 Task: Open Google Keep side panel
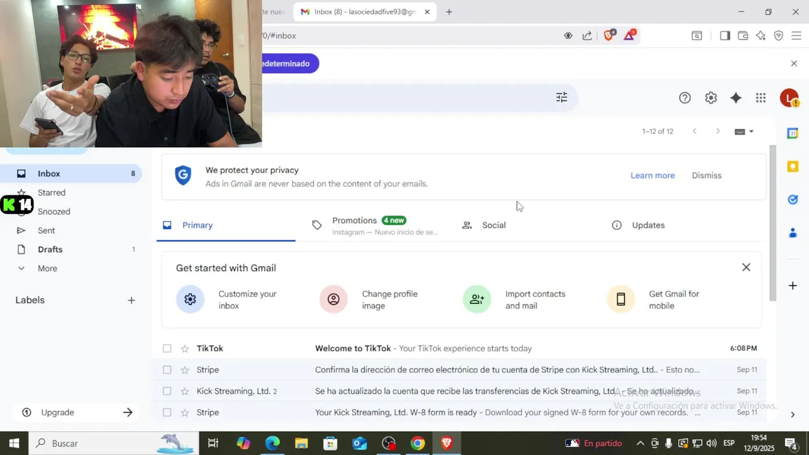tap(793, 166)
